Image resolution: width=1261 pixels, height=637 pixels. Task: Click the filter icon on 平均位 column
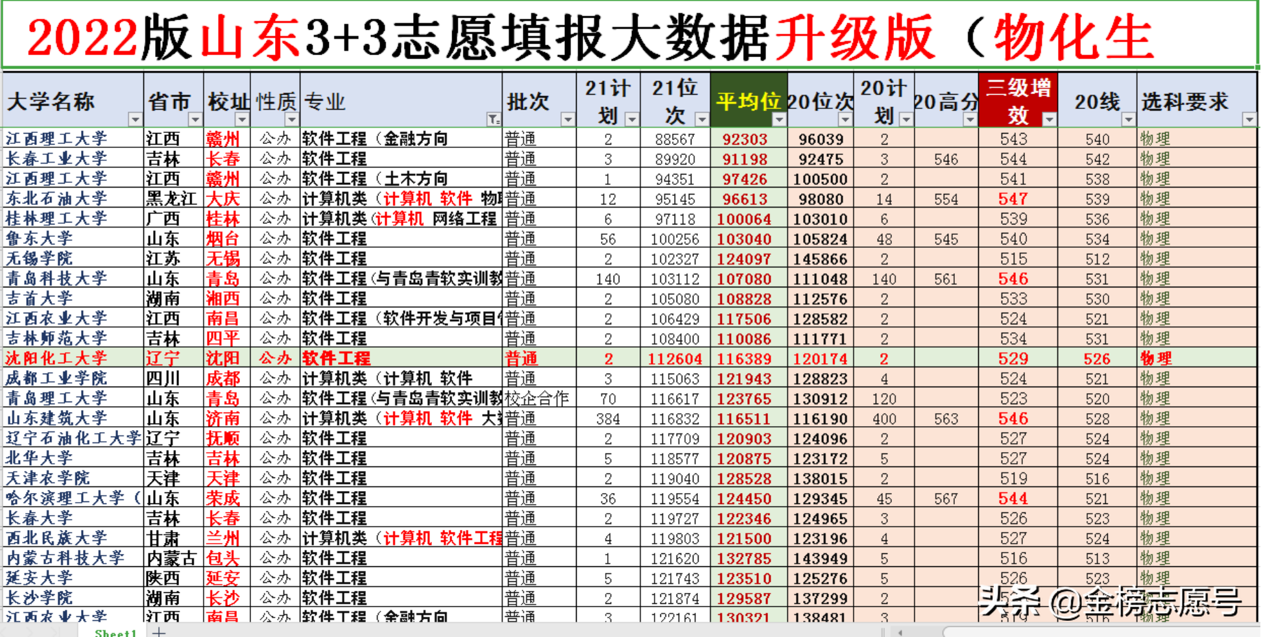click(780, 119)
